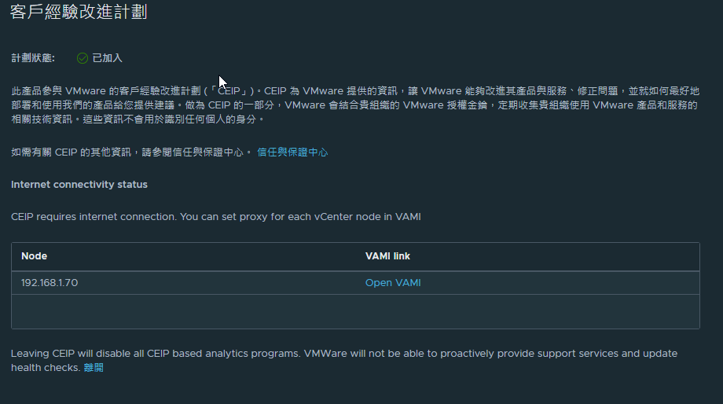Open VAMI link for node 192.168.1.70
Viewport: 723px width, 404px height.
pyautogui.click(x=393, y=283)
